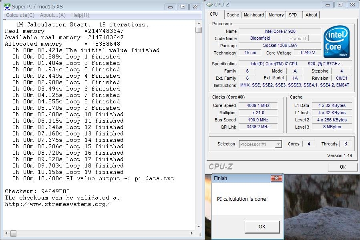This screenshot has width=360, height=240.
Task: Minimize the Super PI window
Action: (x=170, y=6)
